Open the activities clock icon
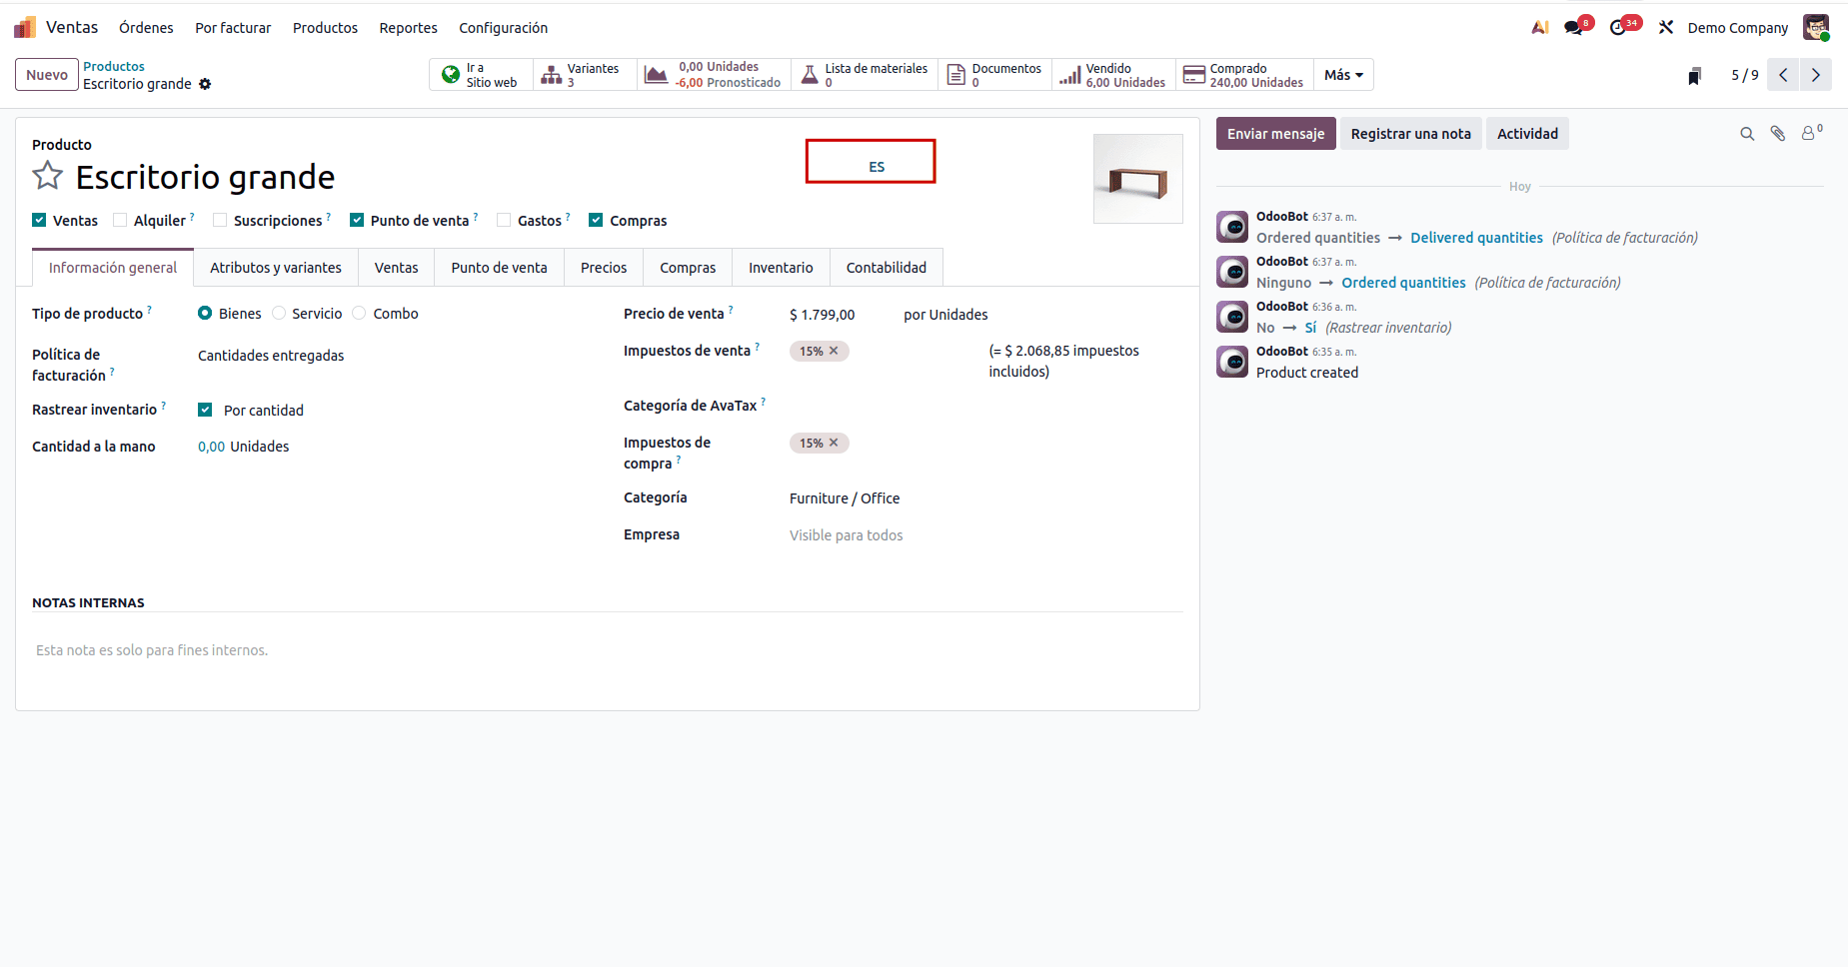The width and height of the screenshot is (1848, 967). pyautogui.click(x=1619, y=27)
